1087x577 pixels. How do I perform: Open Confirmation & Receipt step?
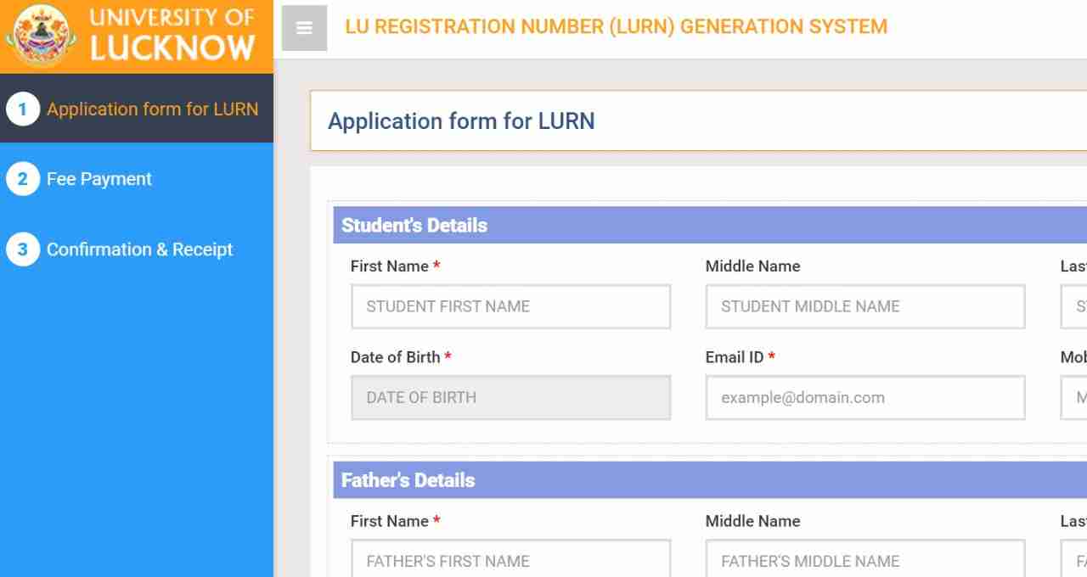pos(140,249)
